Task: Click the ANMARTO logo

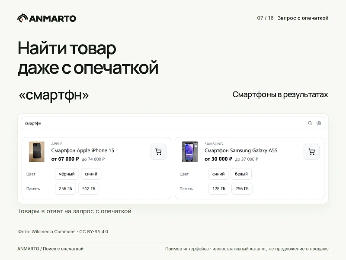Action: point(47,18)
